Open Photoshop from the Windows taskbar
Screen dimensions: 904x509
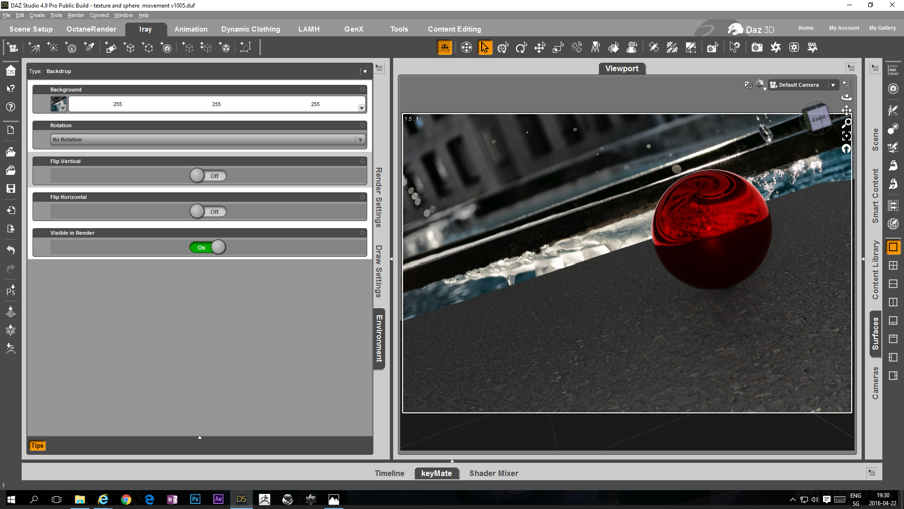point(195,499)
